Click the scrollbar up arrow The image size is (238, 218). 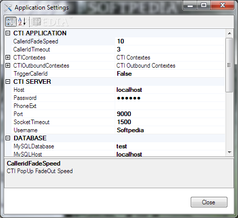click(229, 33)
